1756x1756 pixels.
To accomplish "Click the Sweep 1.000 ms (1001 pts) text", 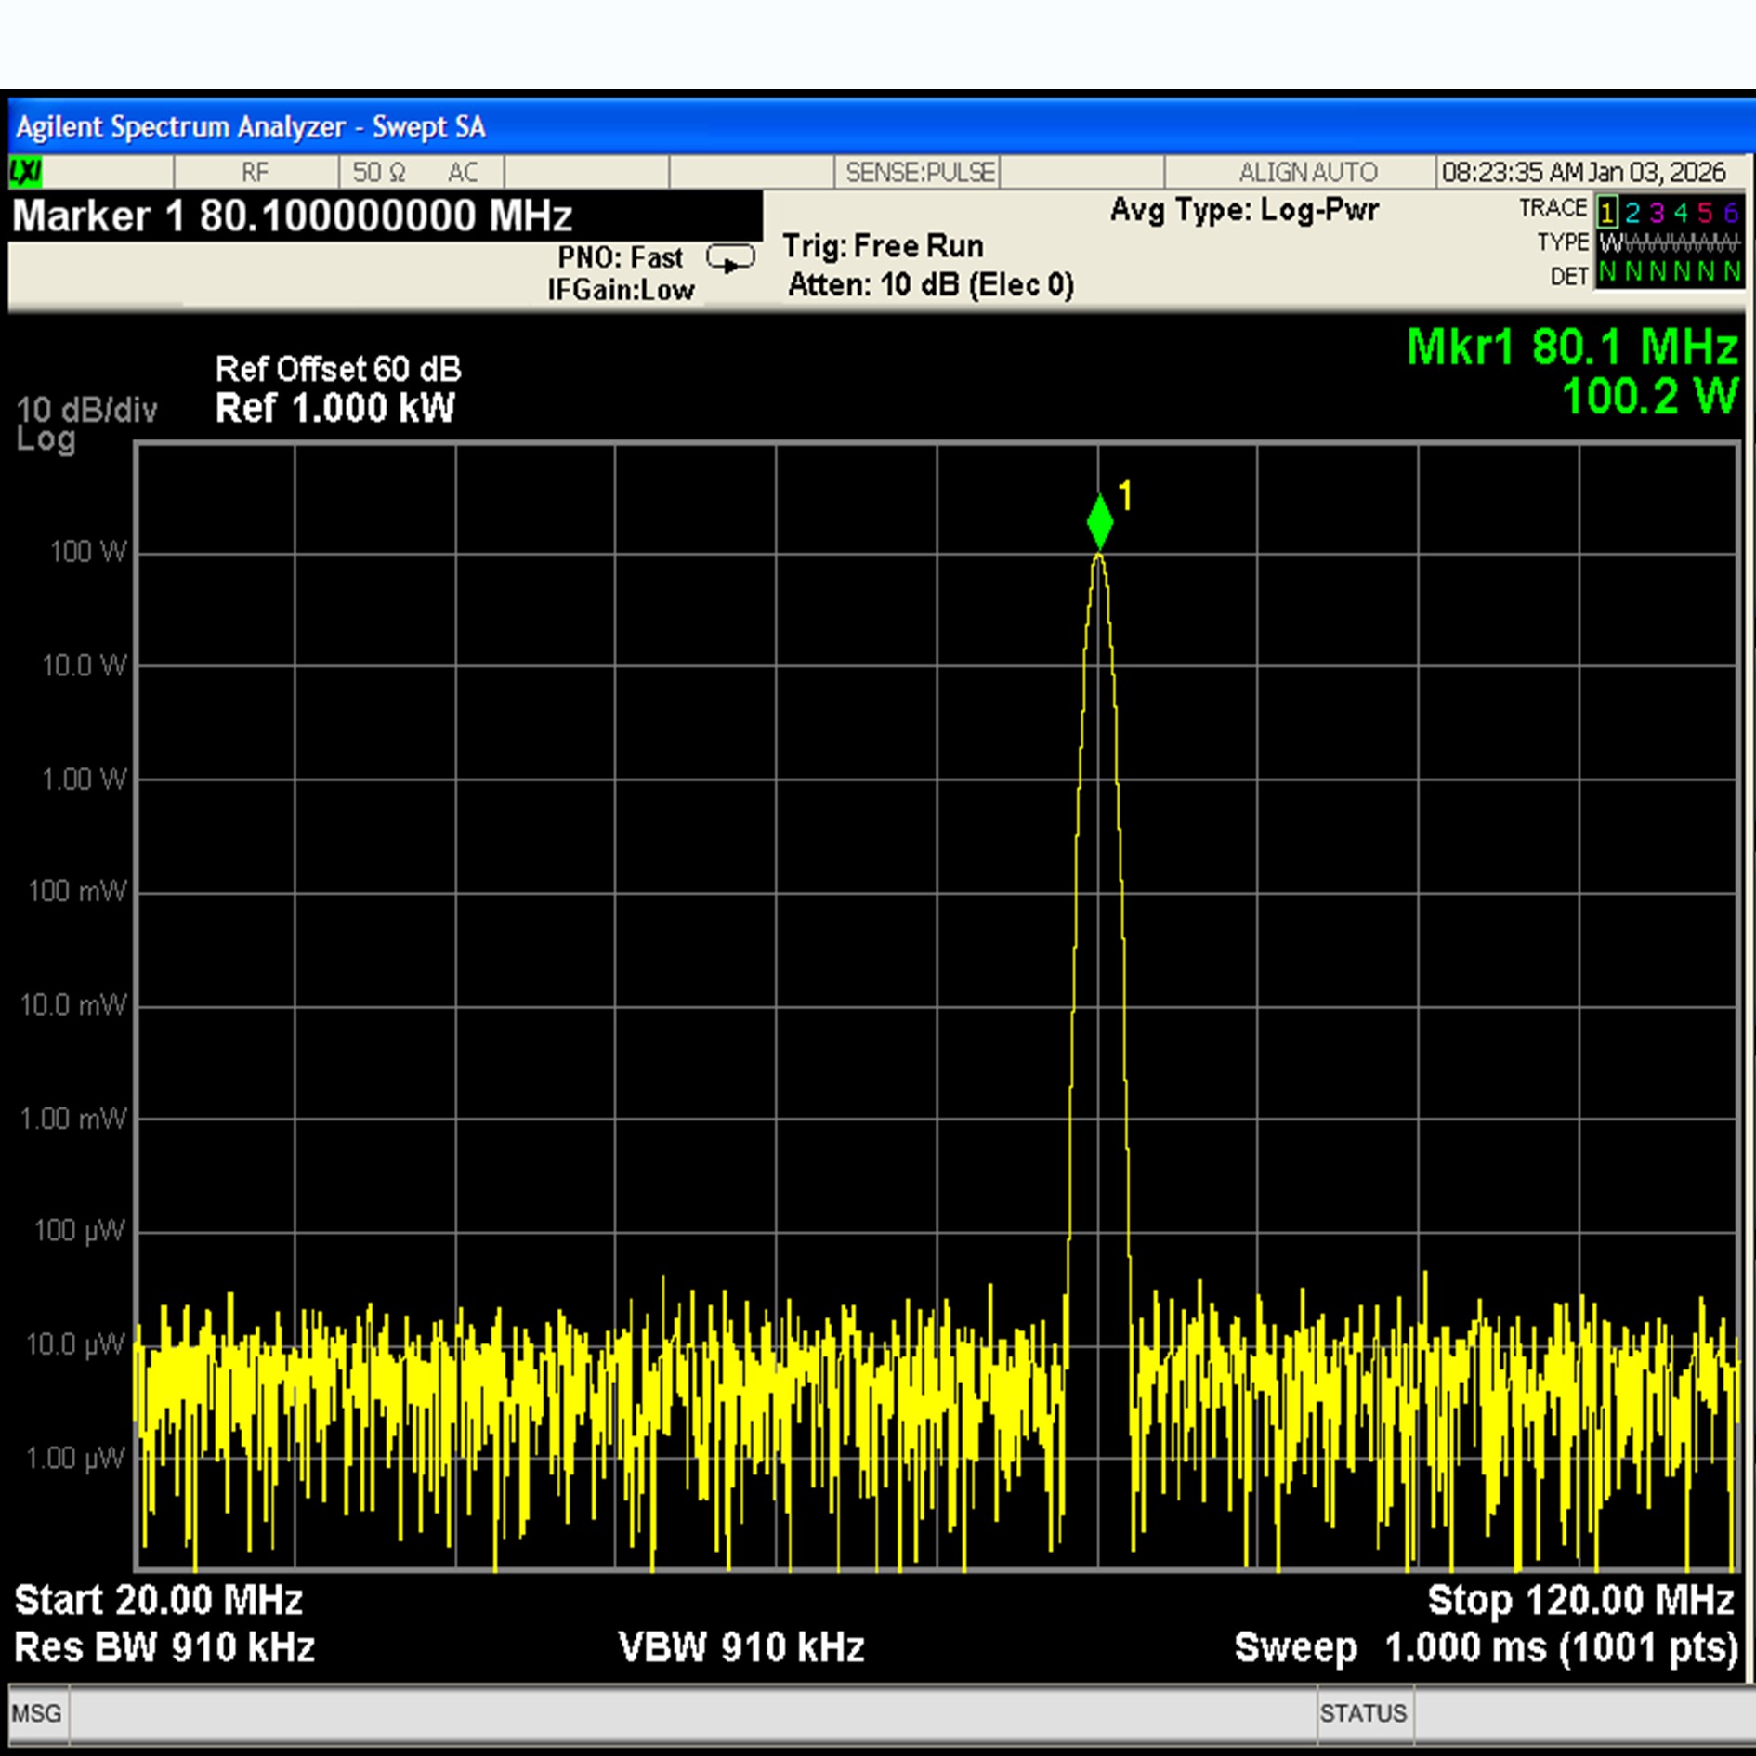I will tap(1486, 1648).
